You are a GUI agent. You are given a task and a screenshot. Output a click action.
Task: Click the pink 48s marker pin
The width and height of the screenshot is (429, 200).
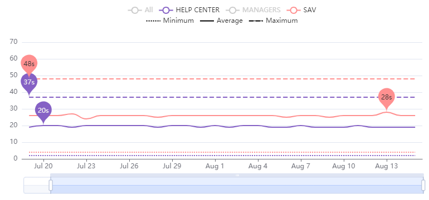tap(29, 64)
